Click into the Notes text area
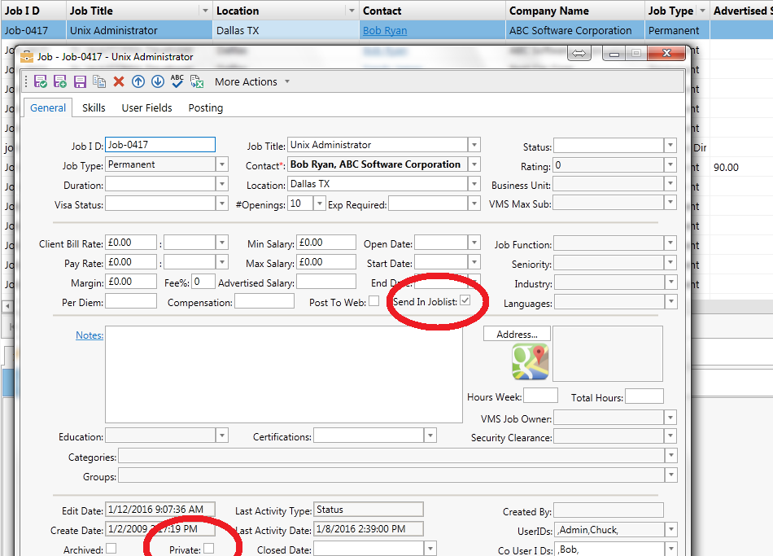The image size is (773, 556). point(283,374)
